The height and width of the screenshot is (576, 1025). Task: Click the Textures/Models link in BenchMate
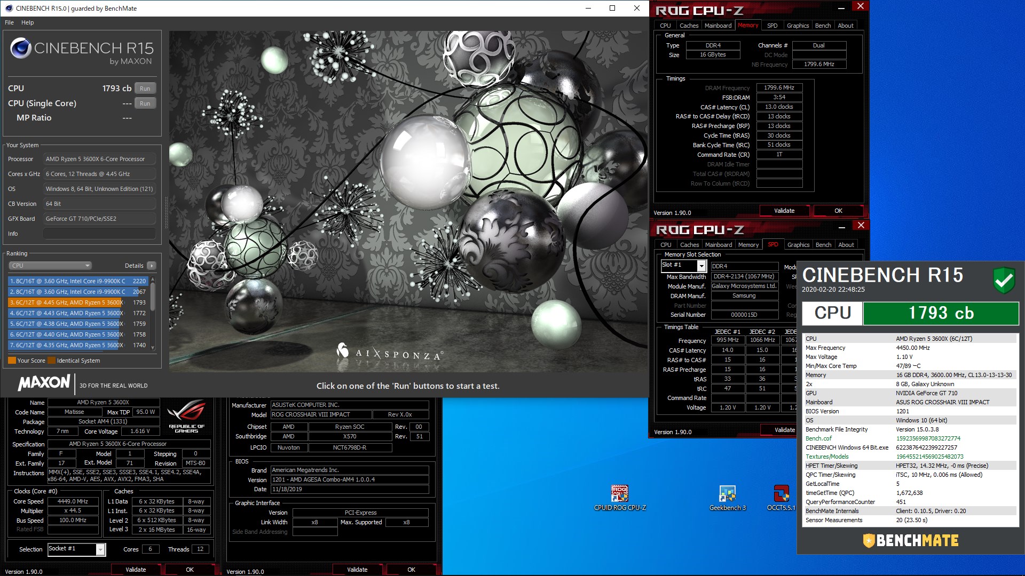pos(827,457)
